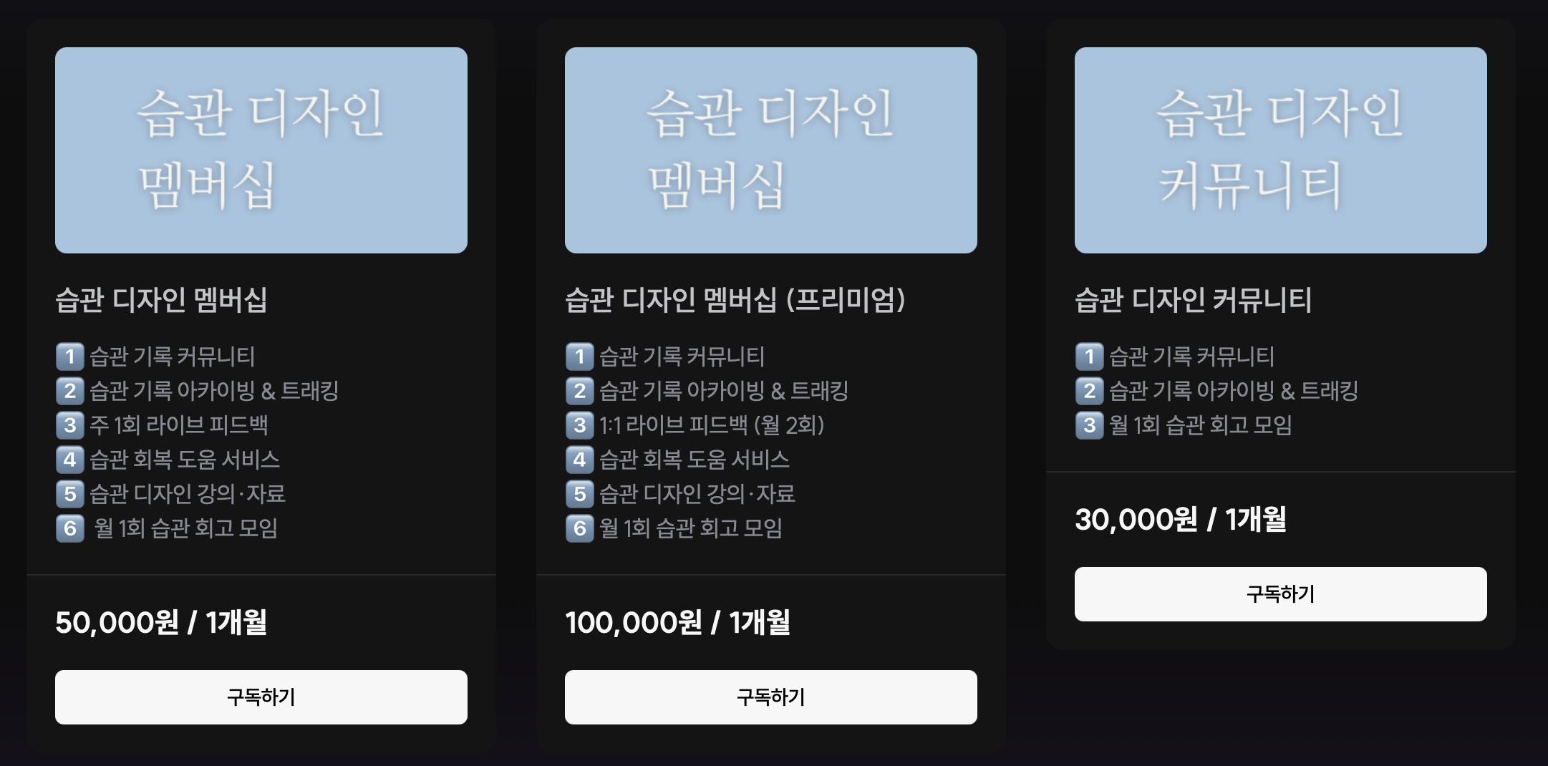Select the number 2 badge in the premium membership card
This screenshot has width=1548, height=766.
click(x=579, y=391)
